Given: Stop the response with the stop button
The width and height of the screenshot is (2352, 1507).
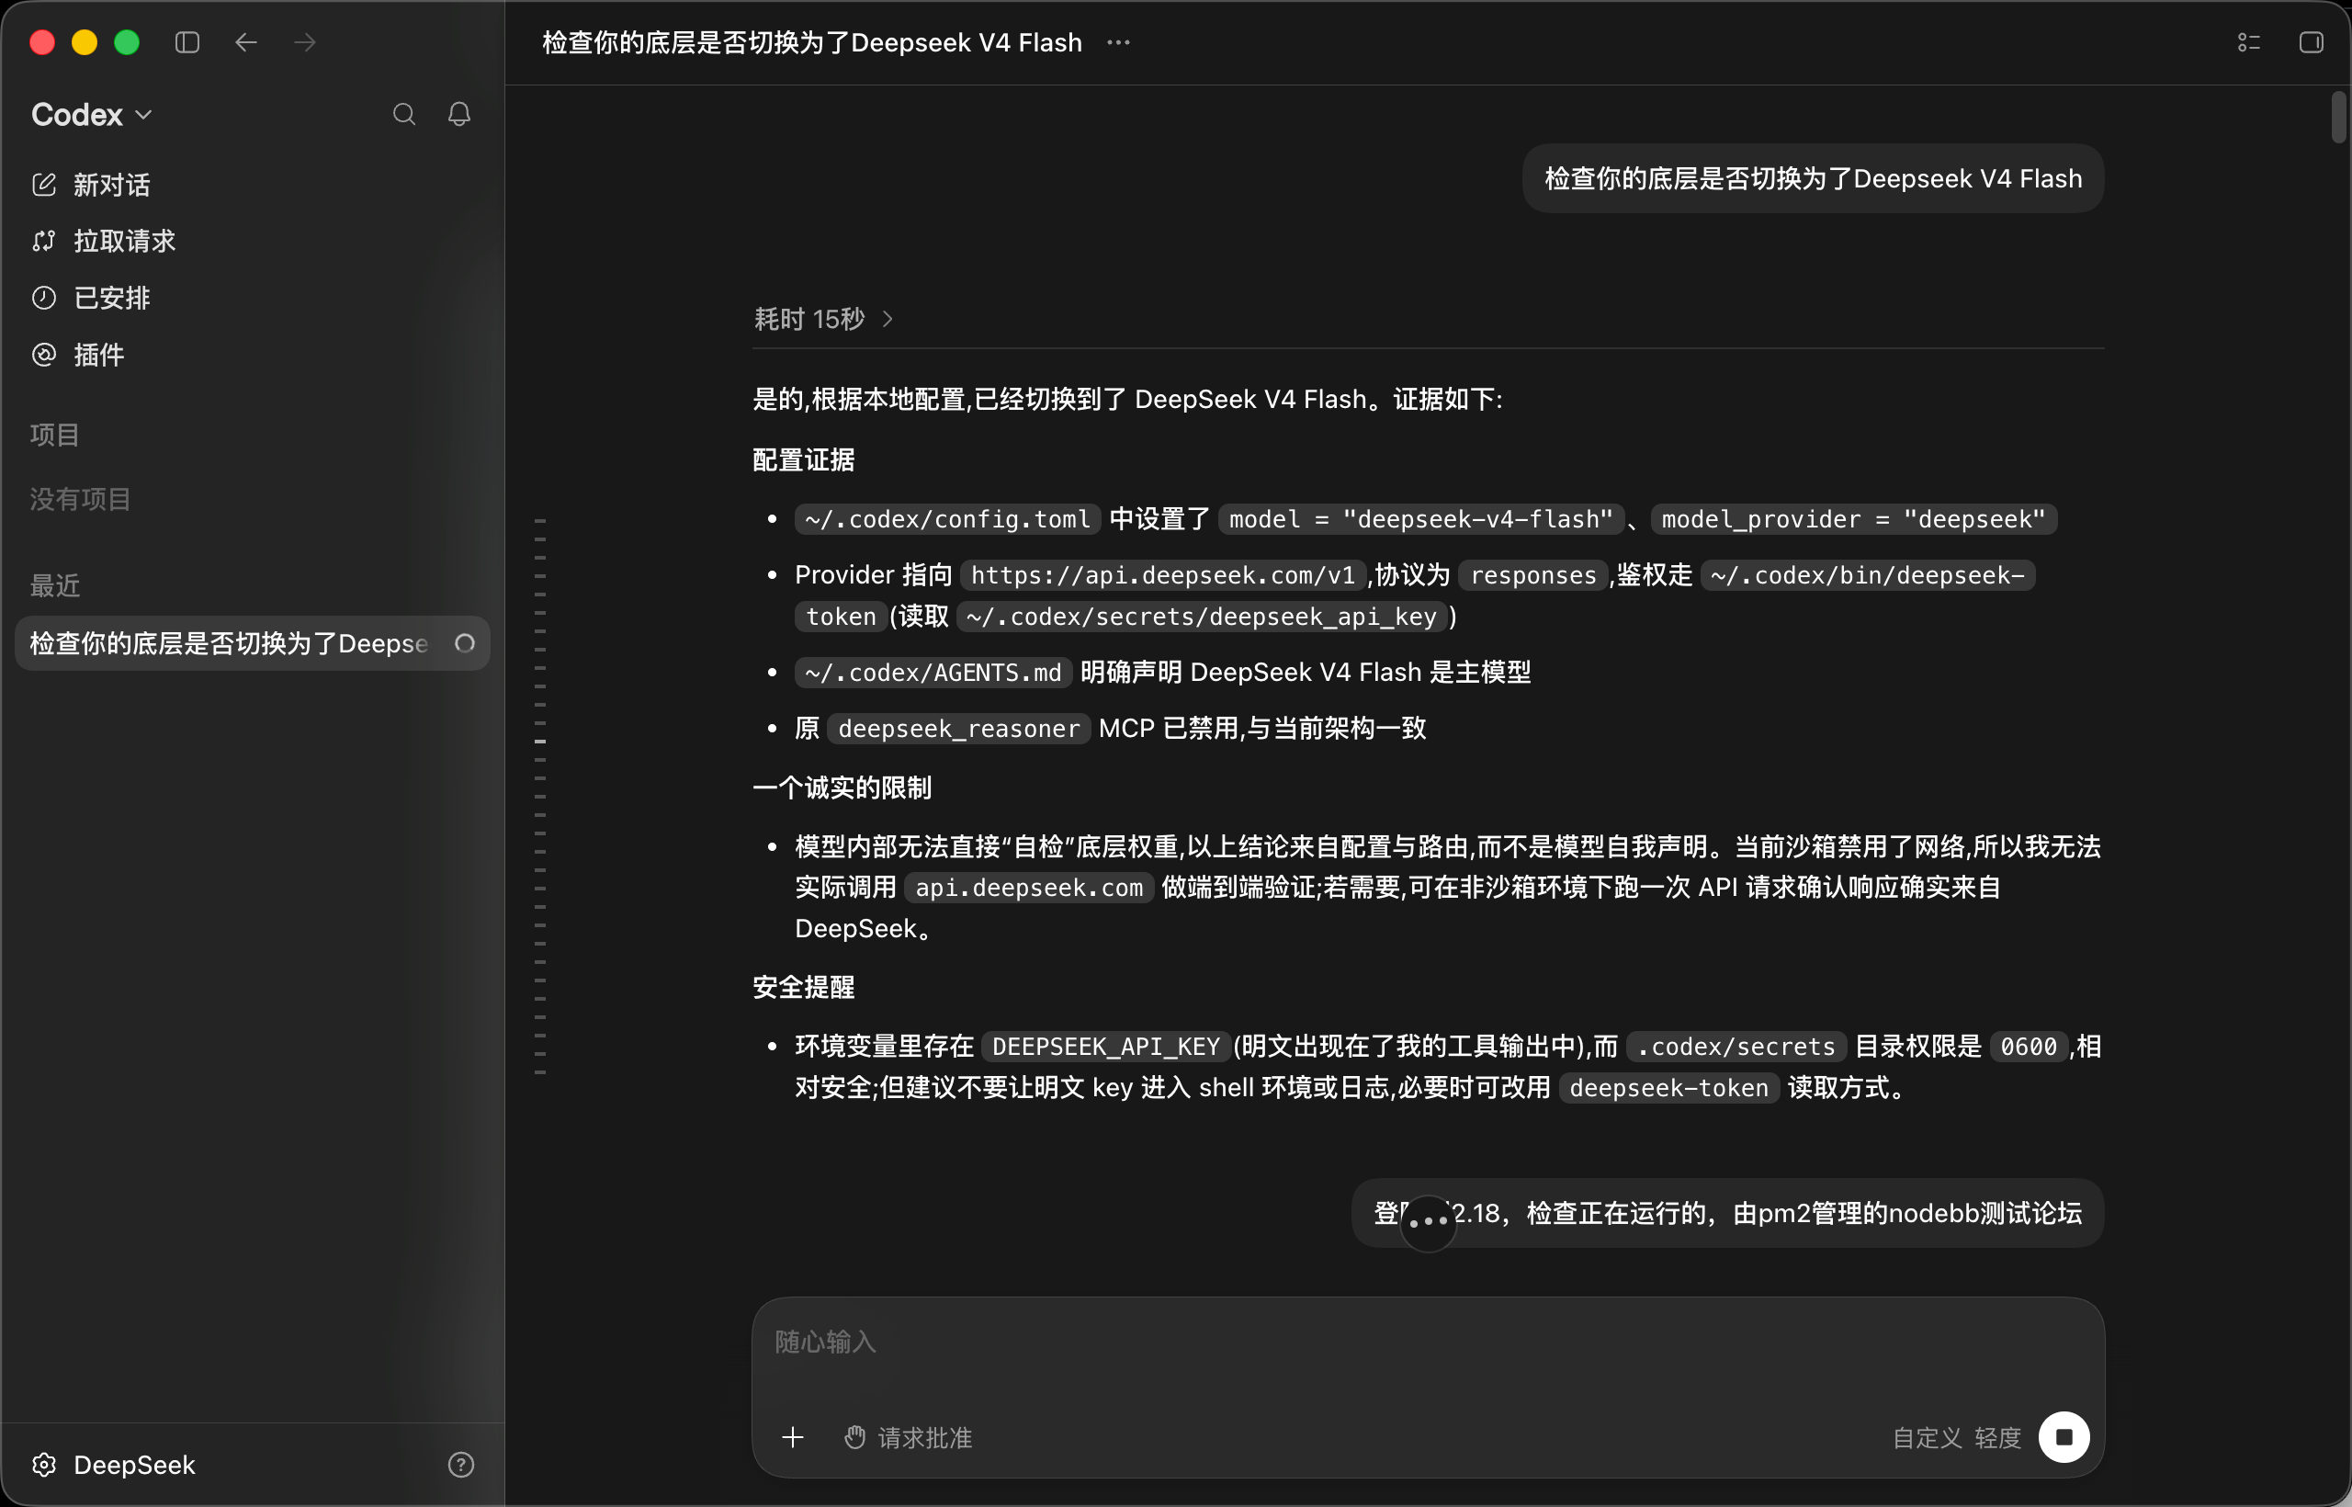Looking at the screenshot, I should tap(2064, 1436).
